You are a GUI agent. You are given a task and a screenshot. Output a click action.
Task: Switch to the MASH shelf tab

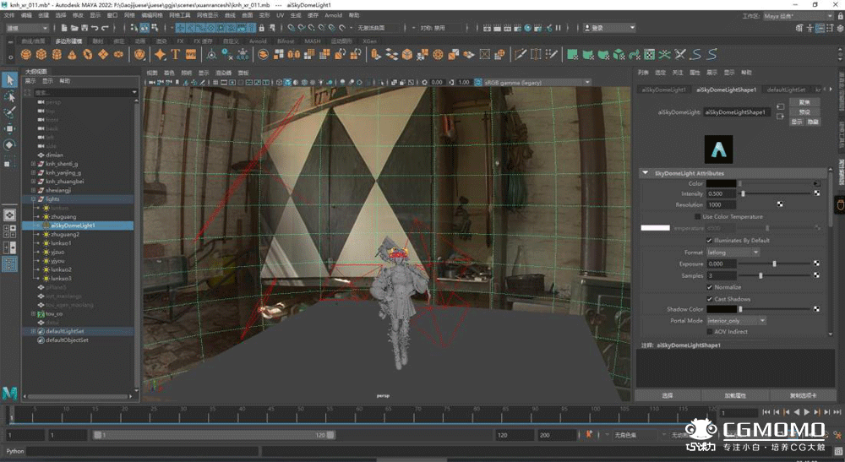coord(312,41)
